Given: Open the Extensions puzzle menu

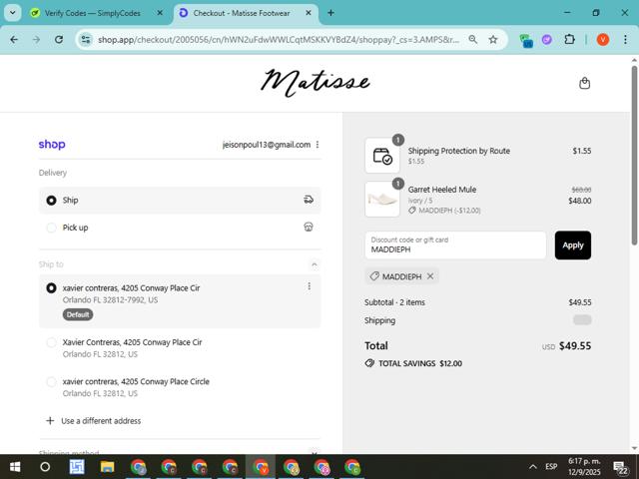Looking at the screenshot, I should click(569, 40).
